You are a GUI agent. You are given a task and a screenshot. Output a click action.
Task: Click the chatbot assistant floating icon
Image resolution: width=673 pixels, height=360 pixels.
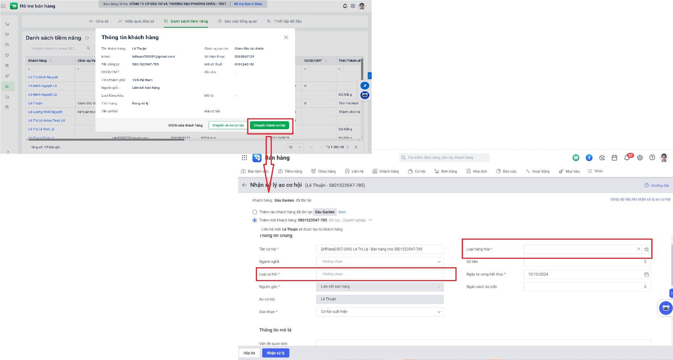click(x=666, y=308)
